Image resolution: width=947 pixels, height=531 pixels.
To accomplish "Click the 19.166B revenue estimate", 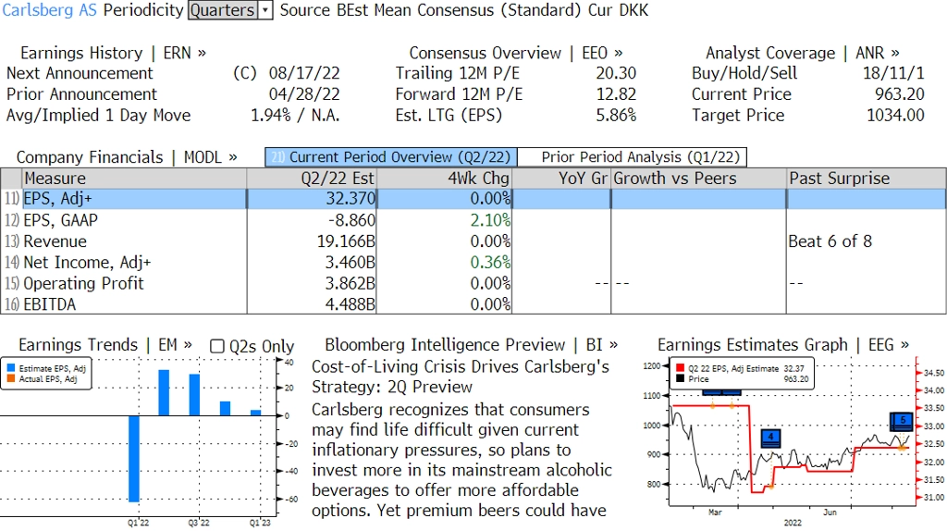I will tap(346, 241).
